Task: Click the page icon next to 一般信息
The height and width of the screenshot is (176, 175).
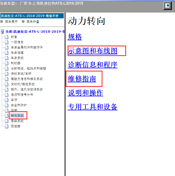Action: click(x=7, y=42)
